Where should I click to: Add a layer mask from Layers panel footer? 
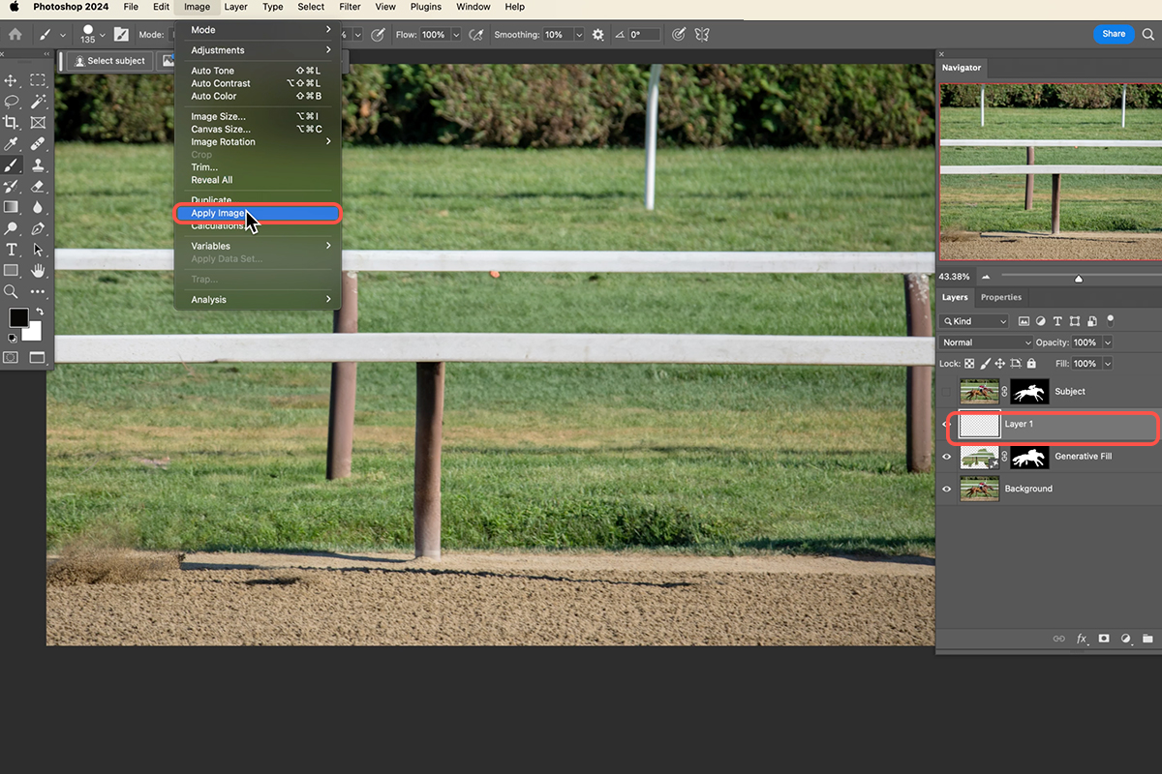click(x=1103, y=639)
